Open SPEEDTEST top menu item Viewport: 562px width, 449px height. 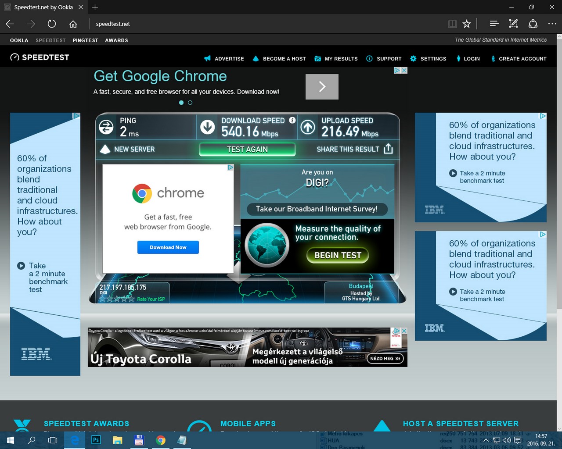pos(50,40)
